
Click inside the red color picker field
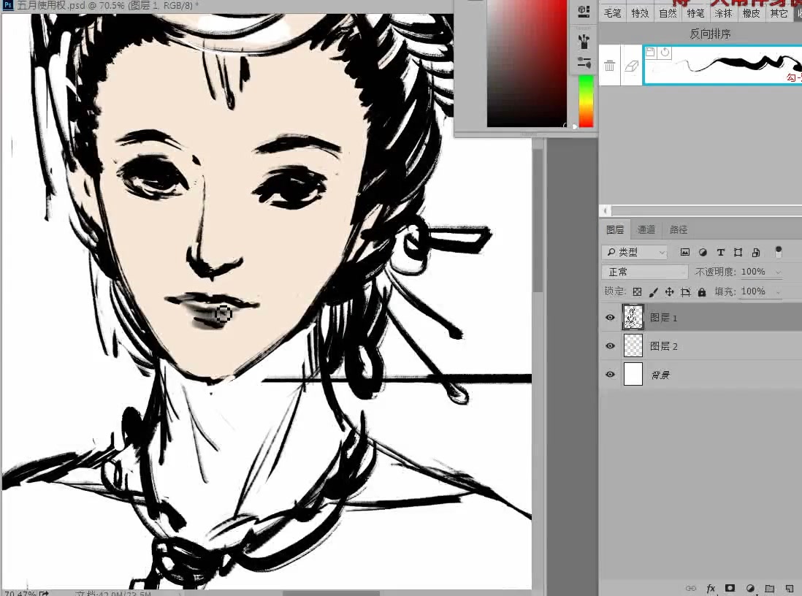click(x=527, y=63)
